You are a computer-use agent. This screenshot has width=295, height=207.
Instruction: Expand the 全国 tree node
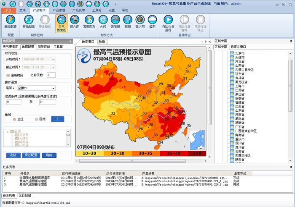(7, 131)
